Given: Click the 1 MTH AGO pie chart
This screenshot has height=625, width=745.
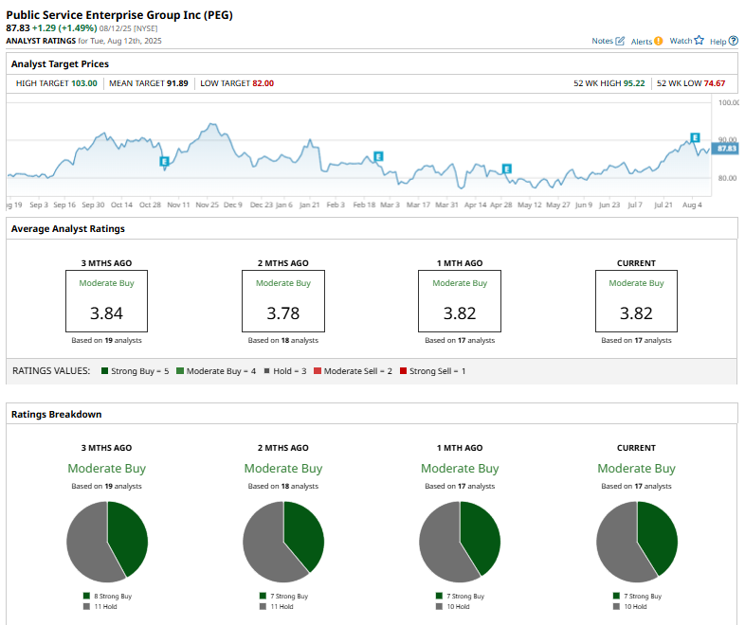Looking at the screenshot, I should click(460, 542).
